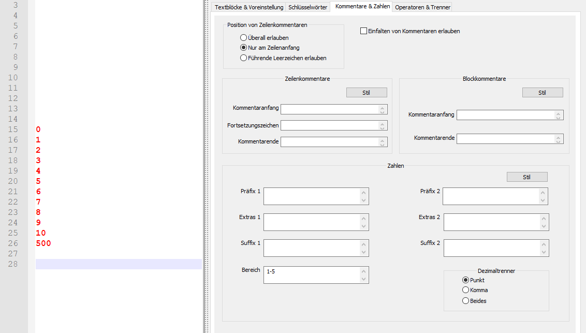The width and height of the screenshot is (586, 333).
Task: Select Komma as Dezimaltrenner
Action: tap(475, 290)
